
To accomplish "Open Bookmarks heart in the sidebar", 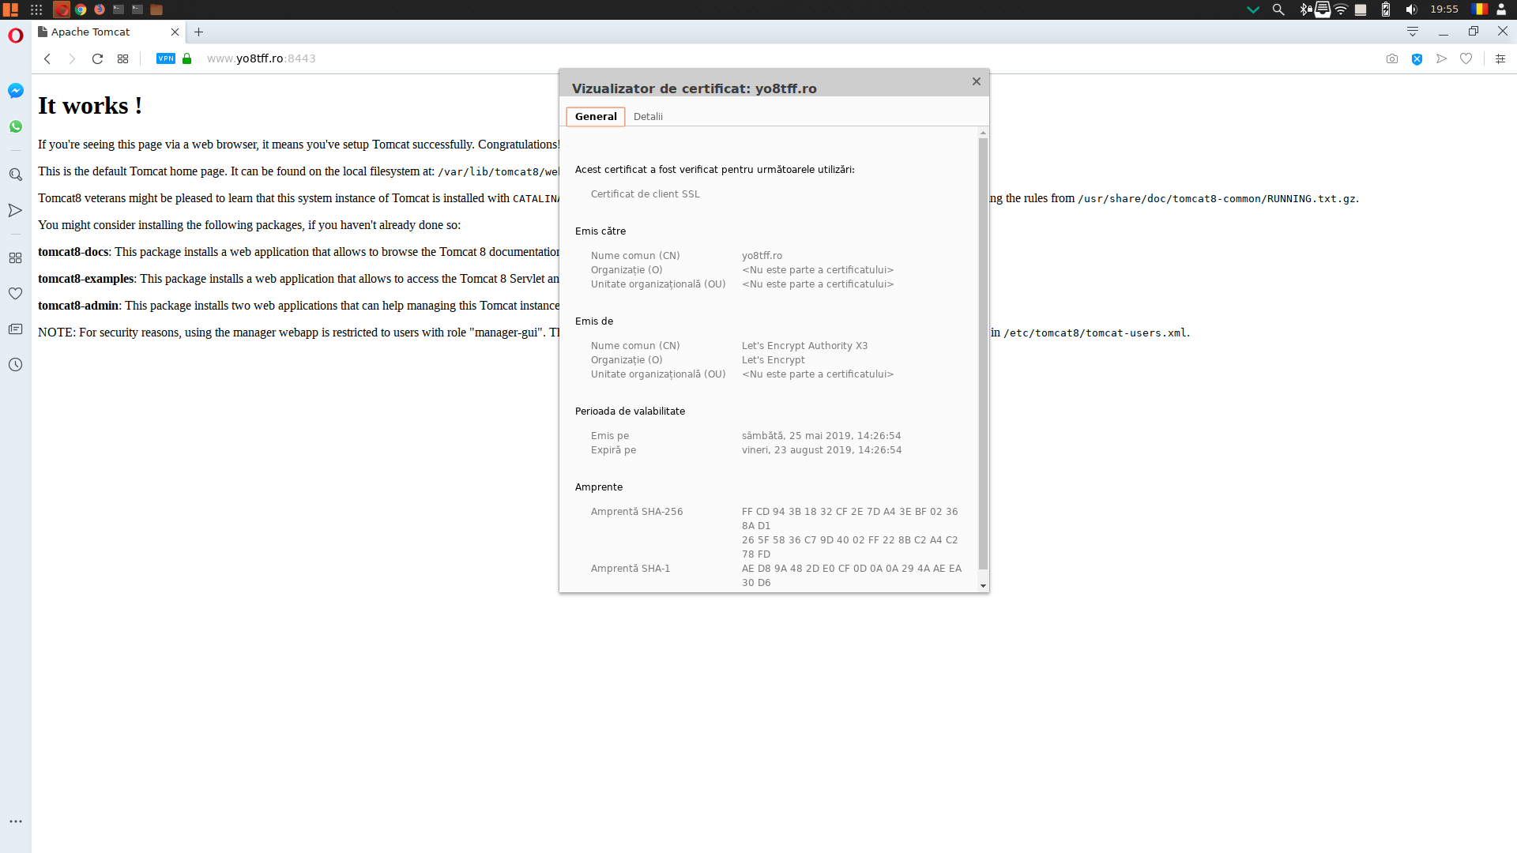I will click(16, 293).
